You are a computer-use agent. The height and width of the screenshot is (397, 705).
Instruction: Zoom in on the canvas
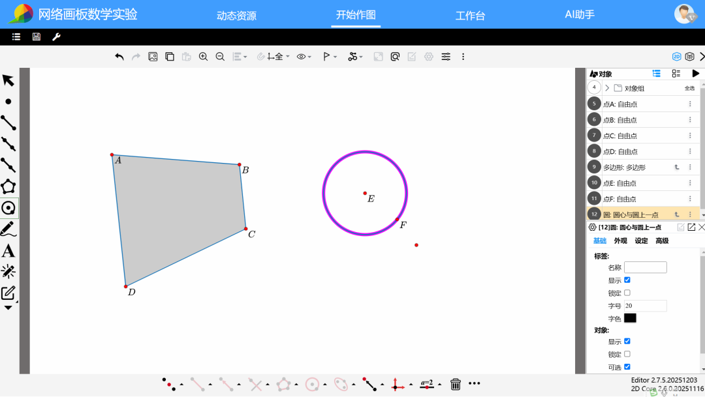203,57
